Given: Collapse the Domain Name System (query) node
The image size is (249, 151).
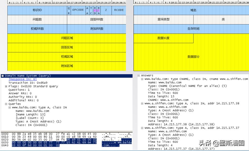Looking at the screenshot, I should coord(2,76).
